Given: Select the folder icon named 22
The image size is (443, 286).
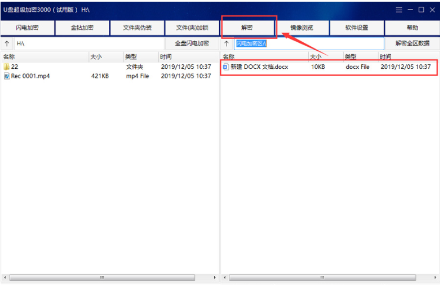Looking at the screenshot, I should click(7, 67).
